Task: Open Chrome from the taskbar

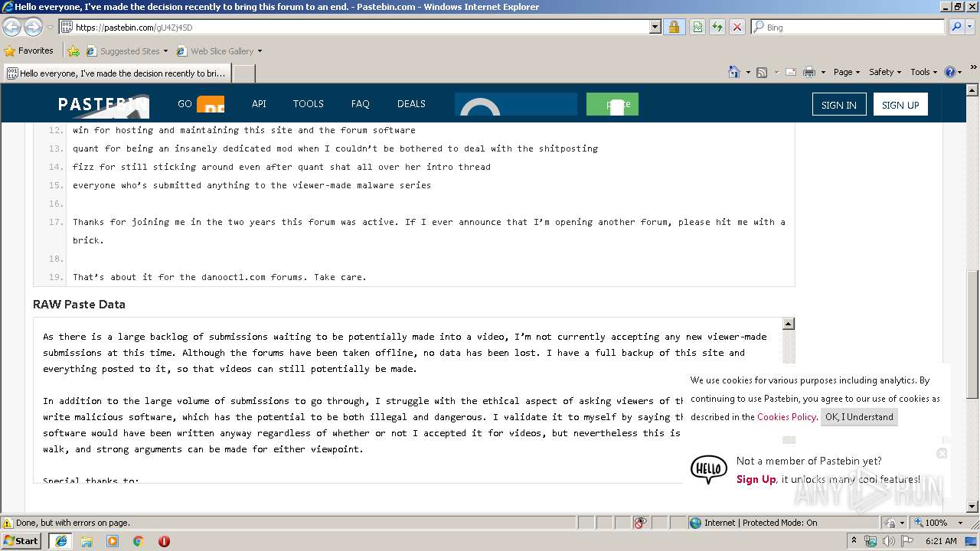Action: (139, 541)
